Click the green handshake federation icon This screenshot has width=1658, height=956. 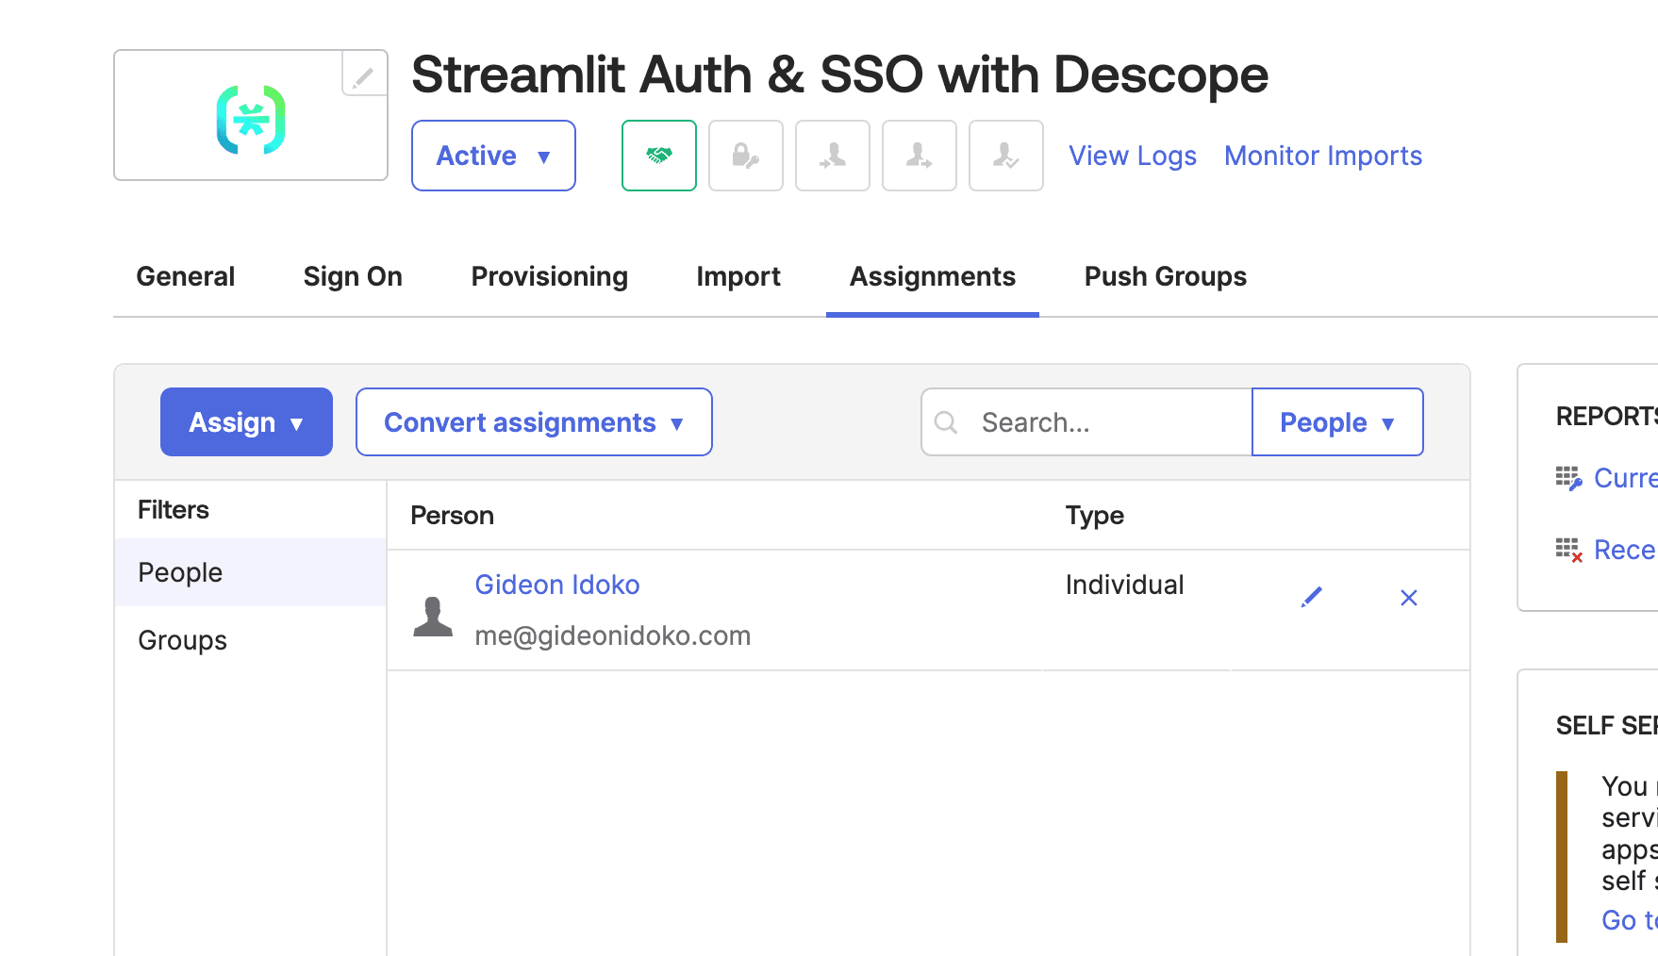click(659, 156)
